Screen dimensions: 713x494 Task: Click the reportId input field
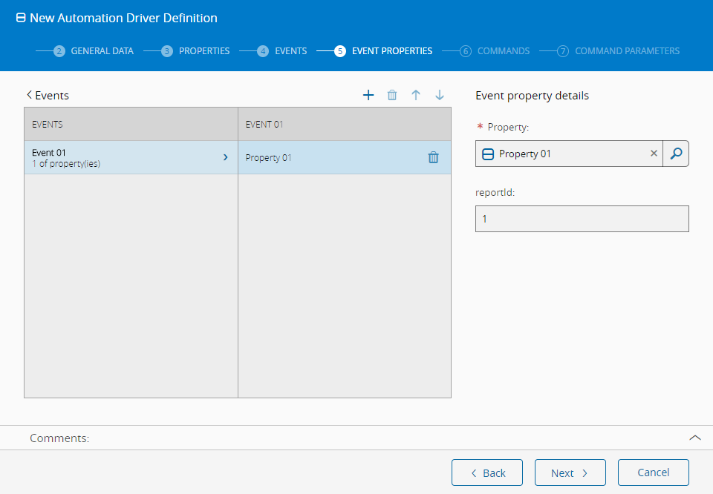(582, 219)
